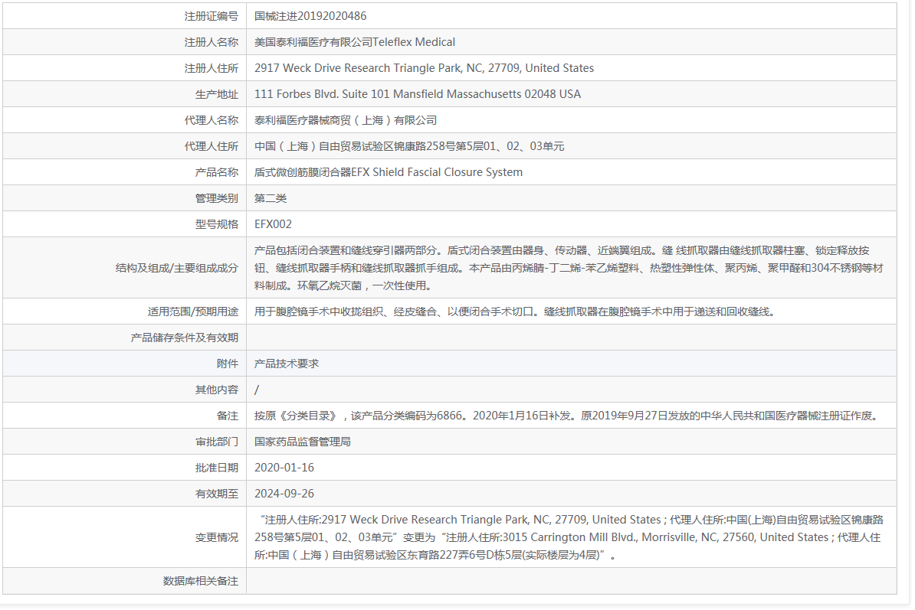Viewport: 915px width, 610px height.
Task: Select change record mentioning 3015 Carrington Mill Blvd.
Action: pyautogui.click(x=569, y=537)
